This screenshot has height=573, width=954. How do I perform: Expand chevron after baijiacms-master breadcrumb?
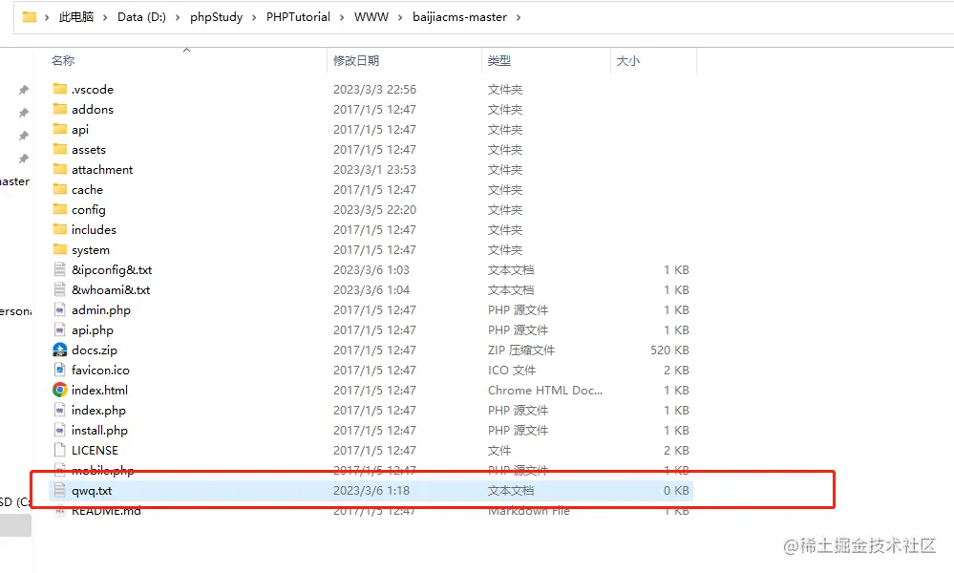(x=519, y=17)
